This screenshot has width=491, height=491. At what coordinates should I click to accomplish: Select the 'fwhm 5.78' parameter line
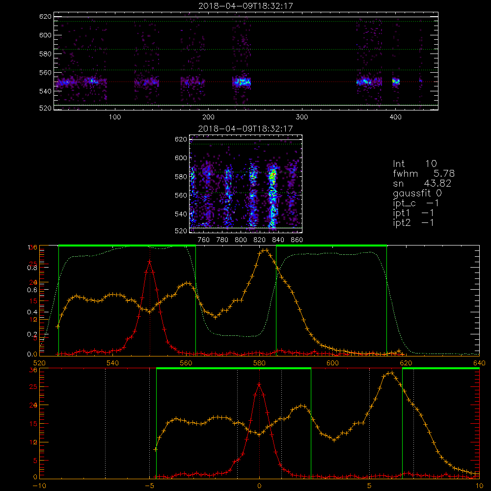tap(424, 173)
